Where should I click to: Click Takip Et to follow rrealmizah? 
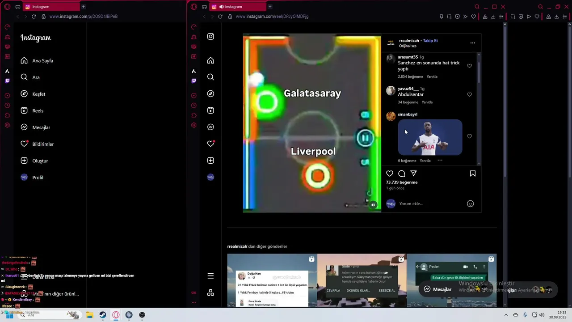tap(430, 41)
